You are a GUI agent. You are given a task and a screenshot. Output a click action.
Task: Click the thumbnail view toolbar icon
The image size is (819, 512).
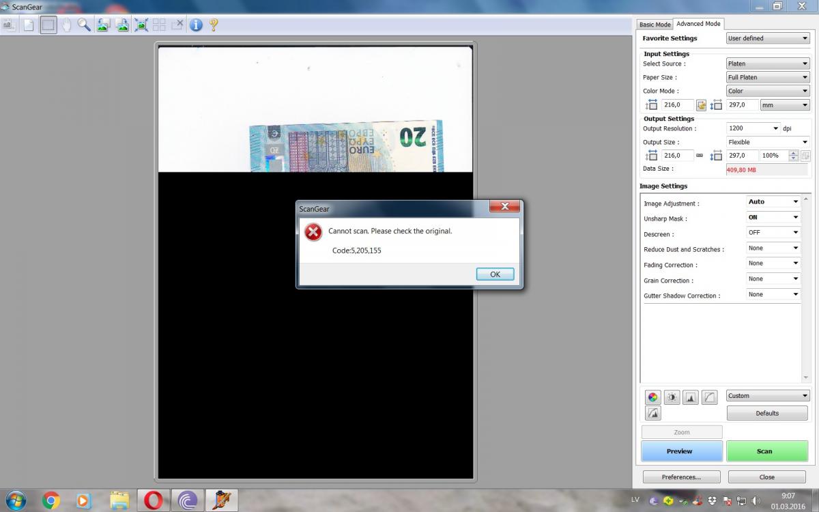click(x=10, y=25)
